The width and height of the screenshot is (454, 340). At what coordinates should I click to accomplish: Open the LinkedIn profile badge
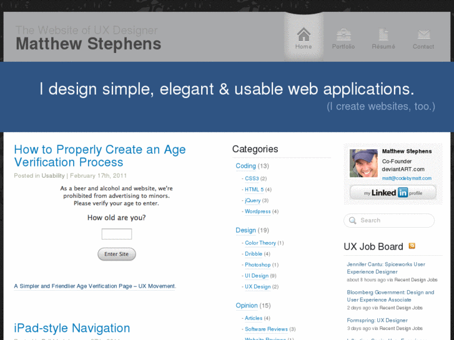393,192
